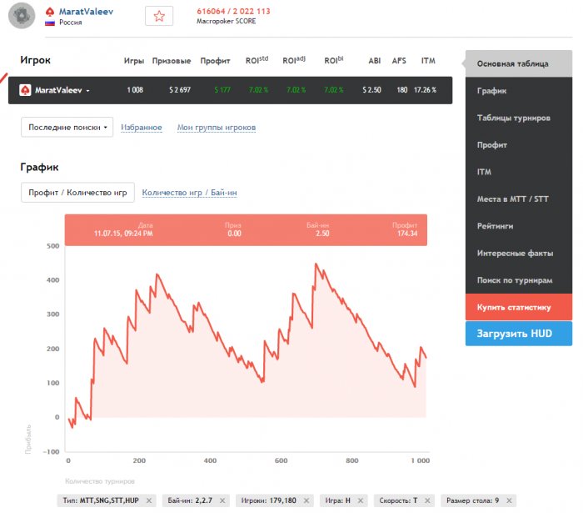Screen dimensions: 583x513
Task: Open Поиск по турнирам menu item
Action: point(519,280)
